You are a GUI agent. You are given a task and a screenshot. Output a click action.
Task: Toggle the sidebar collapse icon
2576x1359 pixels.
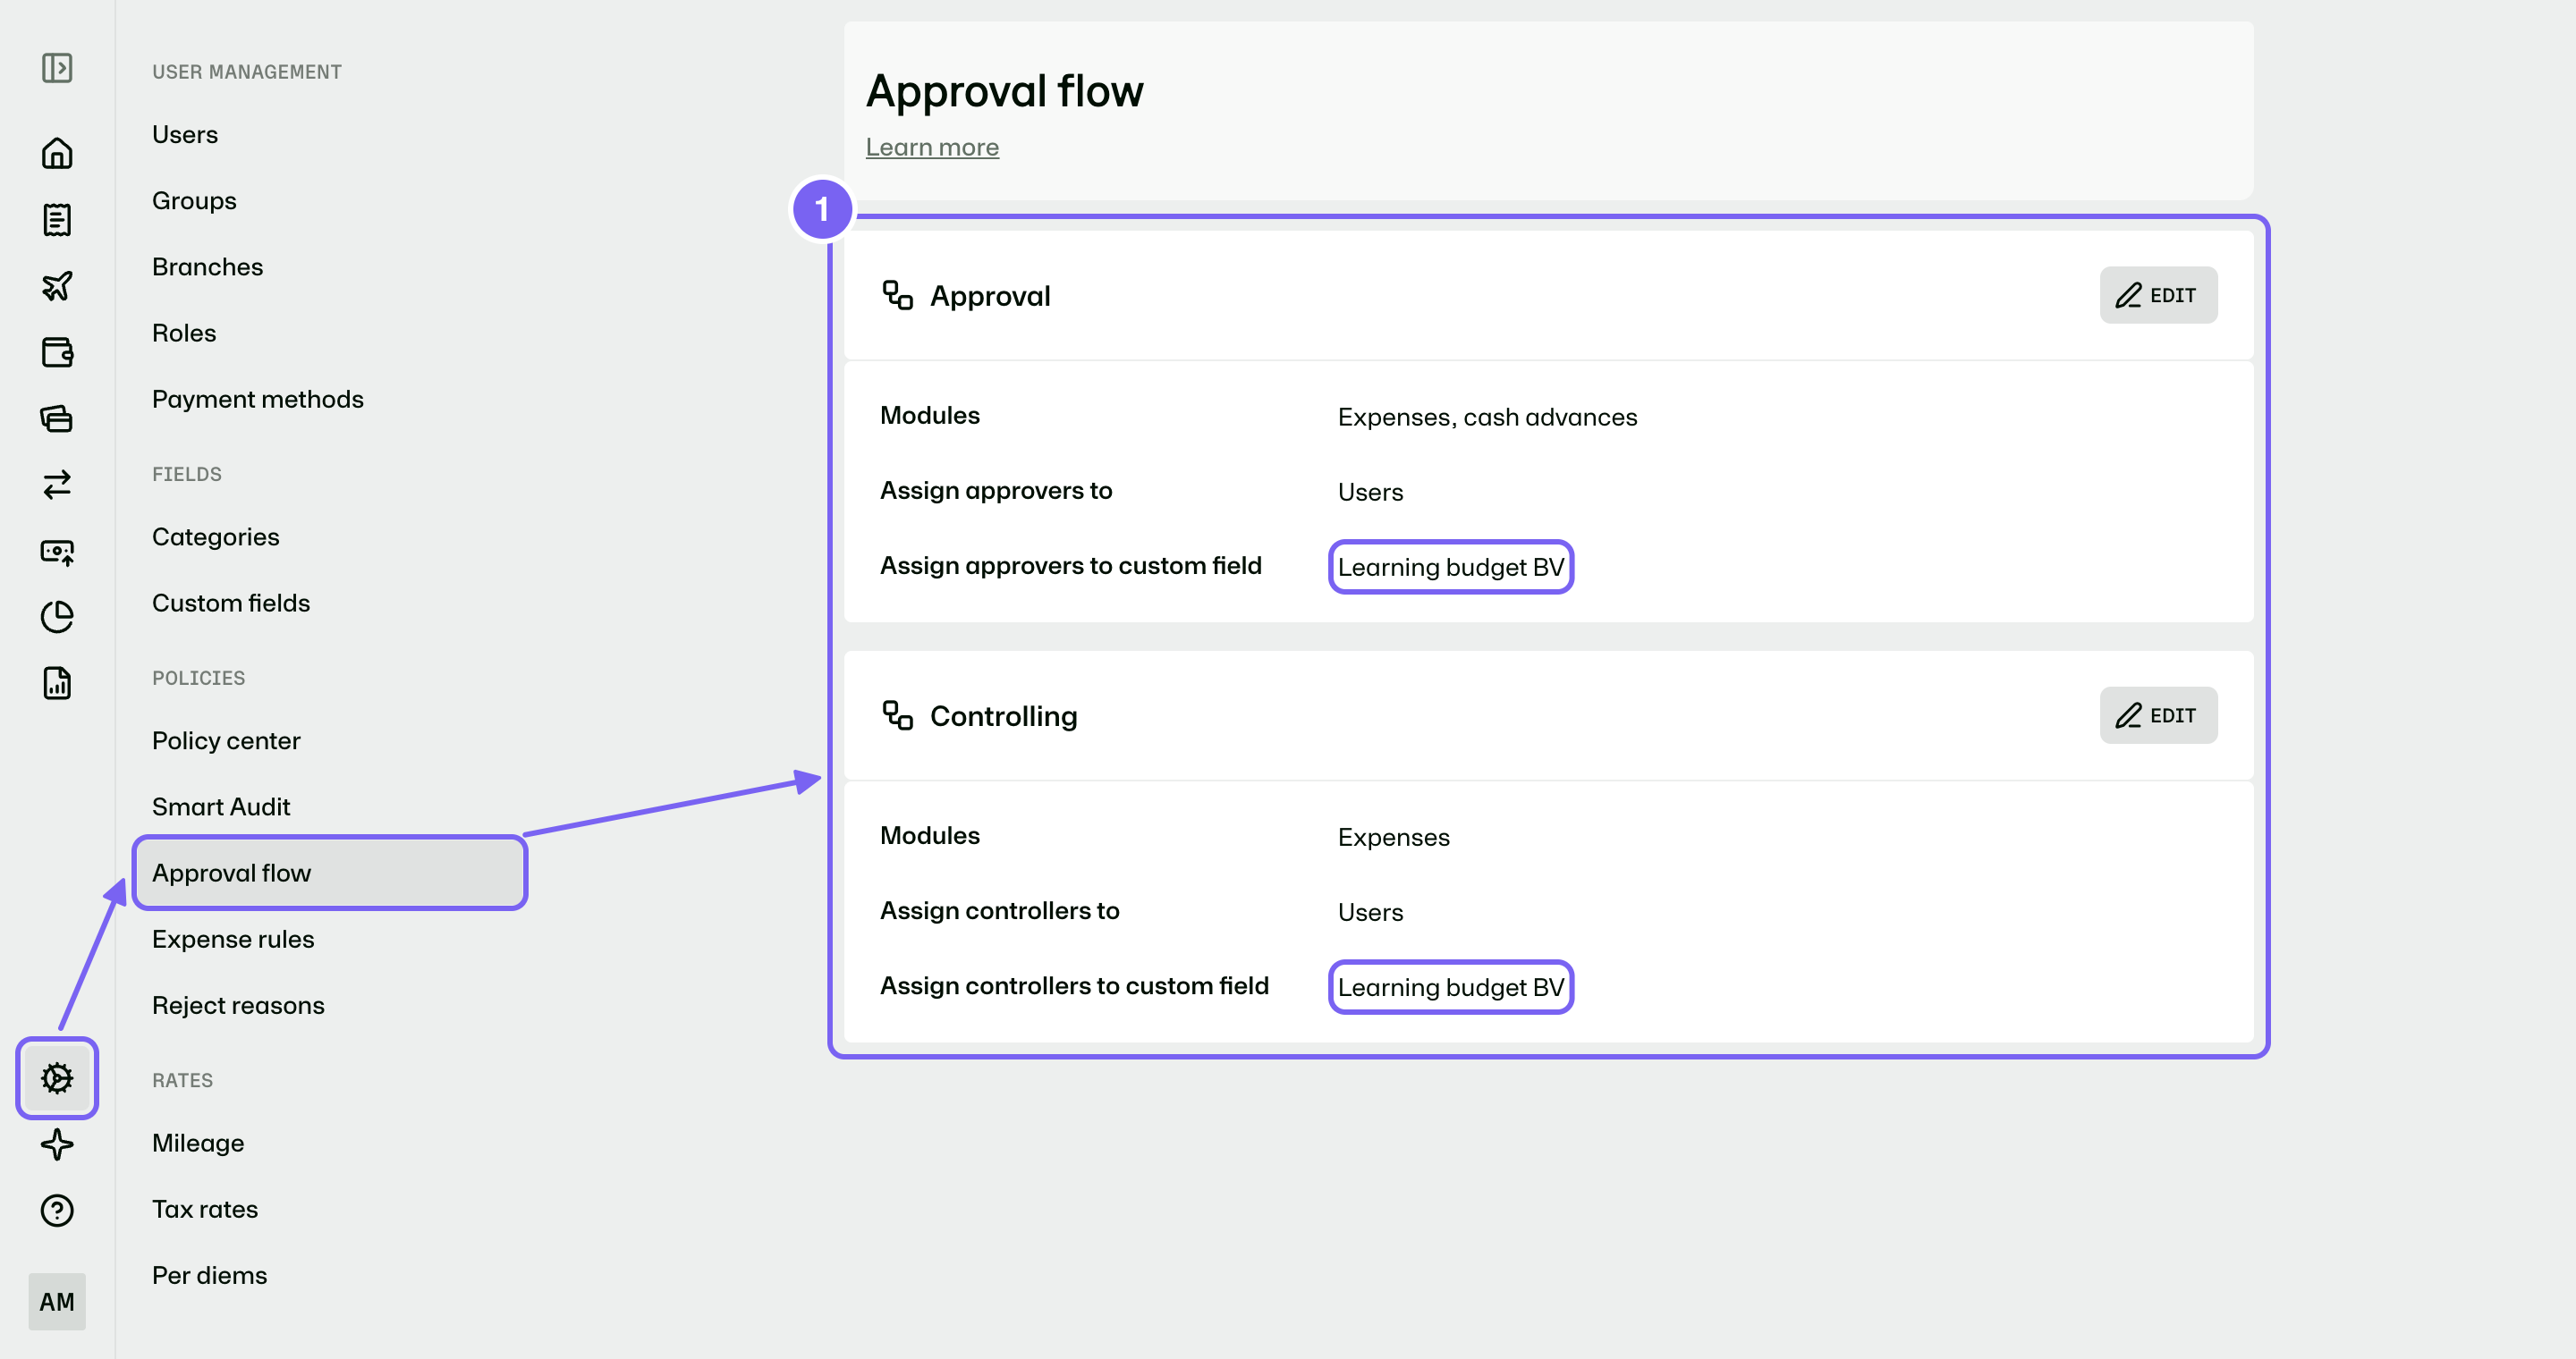(x=57, y=68)
